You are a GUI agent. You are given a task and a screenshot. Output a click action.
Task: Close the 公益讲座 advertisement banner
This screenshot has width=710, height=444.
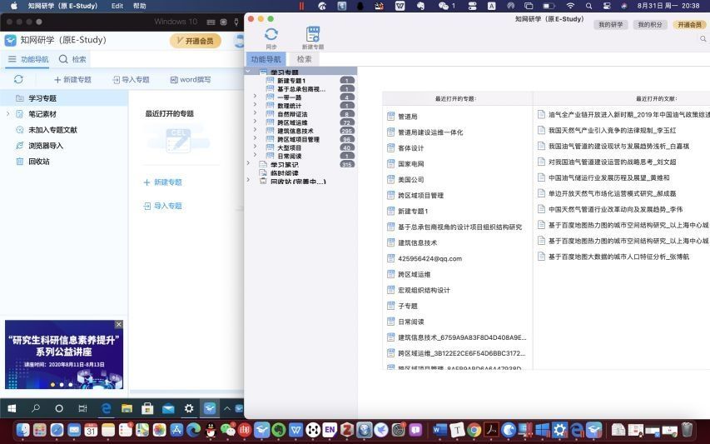tap(119, 324)
